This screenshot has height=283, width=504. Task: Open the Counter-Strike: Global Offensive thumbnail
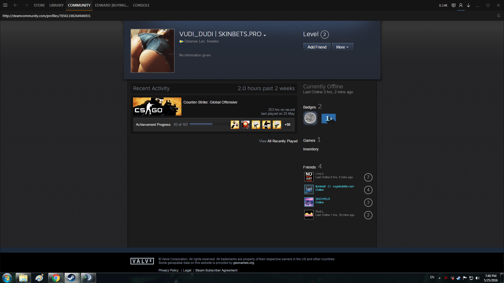[157, 107]
